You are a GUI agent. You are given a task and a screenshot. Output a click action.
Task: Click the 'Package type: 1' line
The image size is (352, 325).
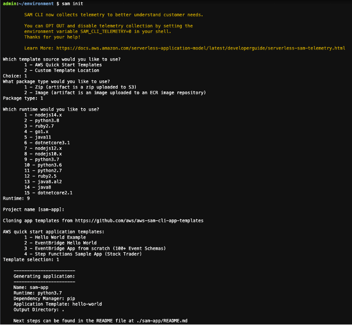[x=23, y=98]
